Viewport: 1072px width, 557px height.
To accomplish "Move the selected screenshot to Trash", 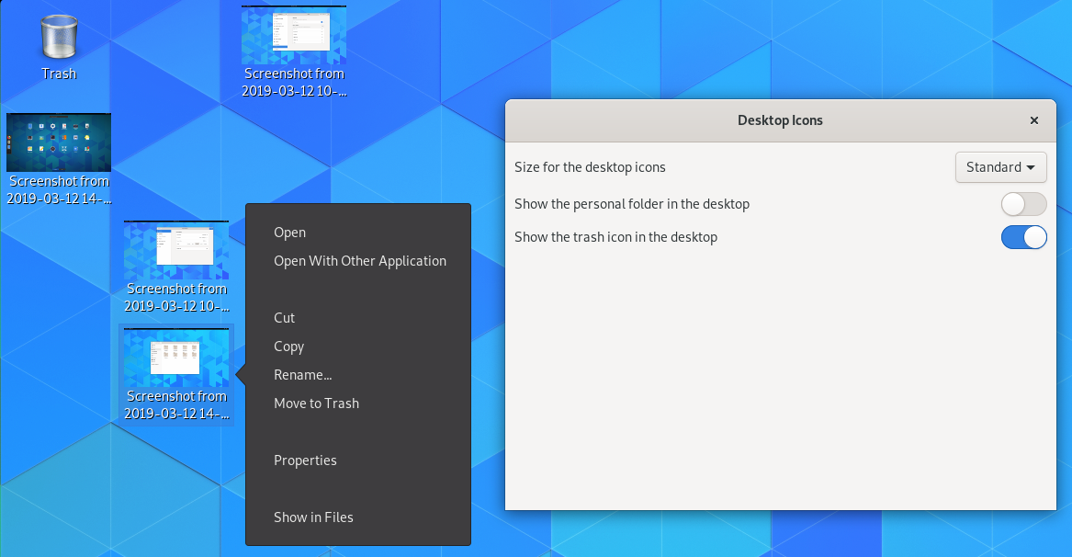I will pos(316,404).
